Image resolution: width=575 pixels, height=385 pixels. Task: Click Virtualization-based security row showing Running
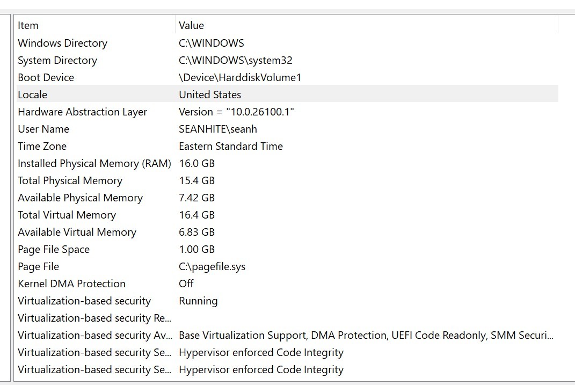click(84, 301)
